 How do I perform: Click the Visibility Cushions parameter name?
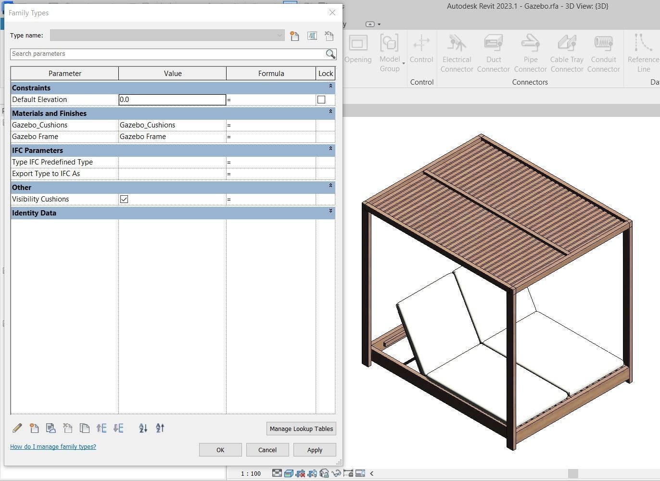pos(40,199)
